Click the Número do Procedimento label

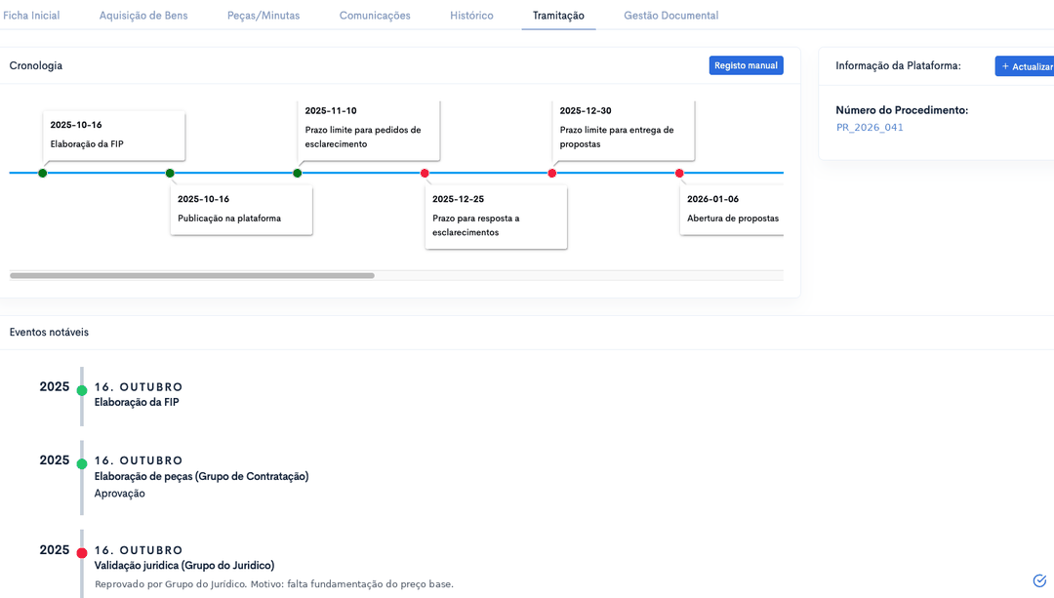tap(902, 110)
